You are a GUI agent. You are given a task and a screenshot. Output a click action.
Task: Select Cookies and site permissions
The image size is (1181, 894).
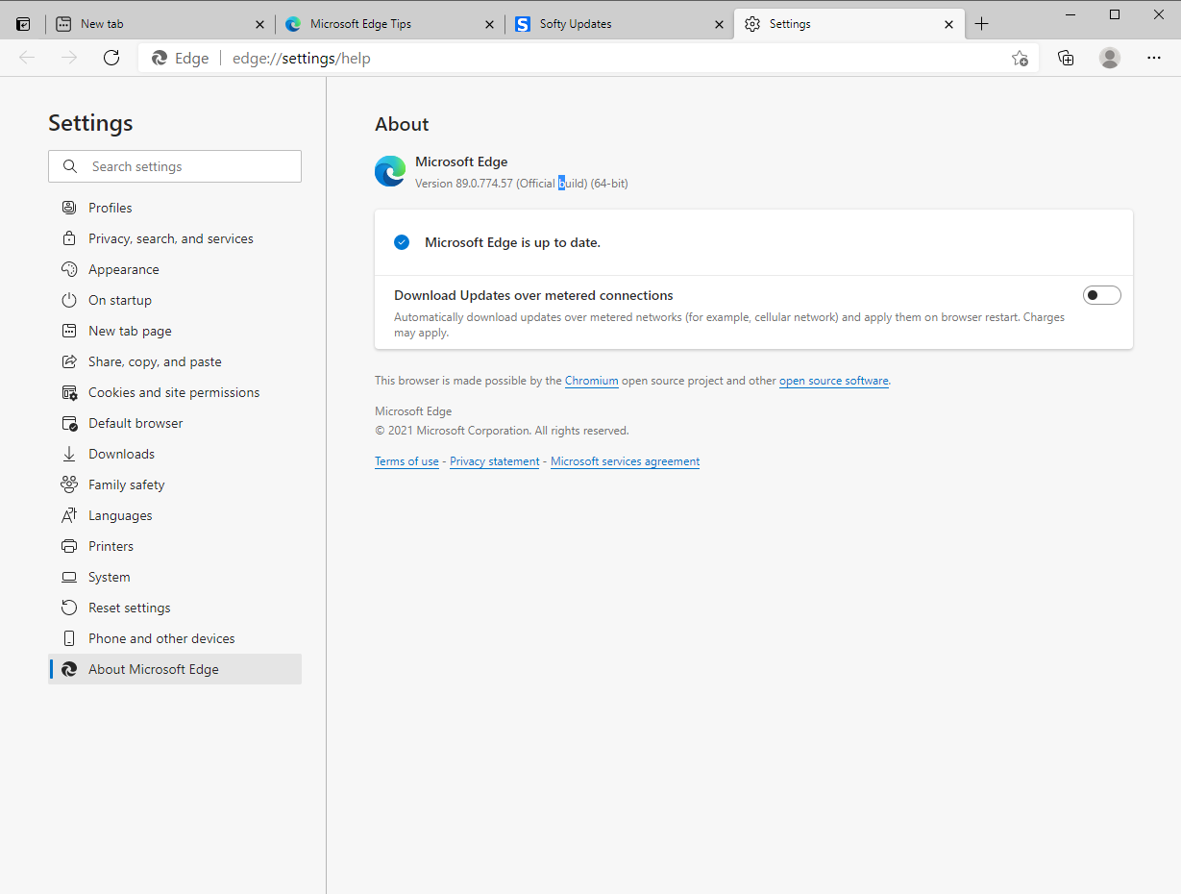pos(175,392)
